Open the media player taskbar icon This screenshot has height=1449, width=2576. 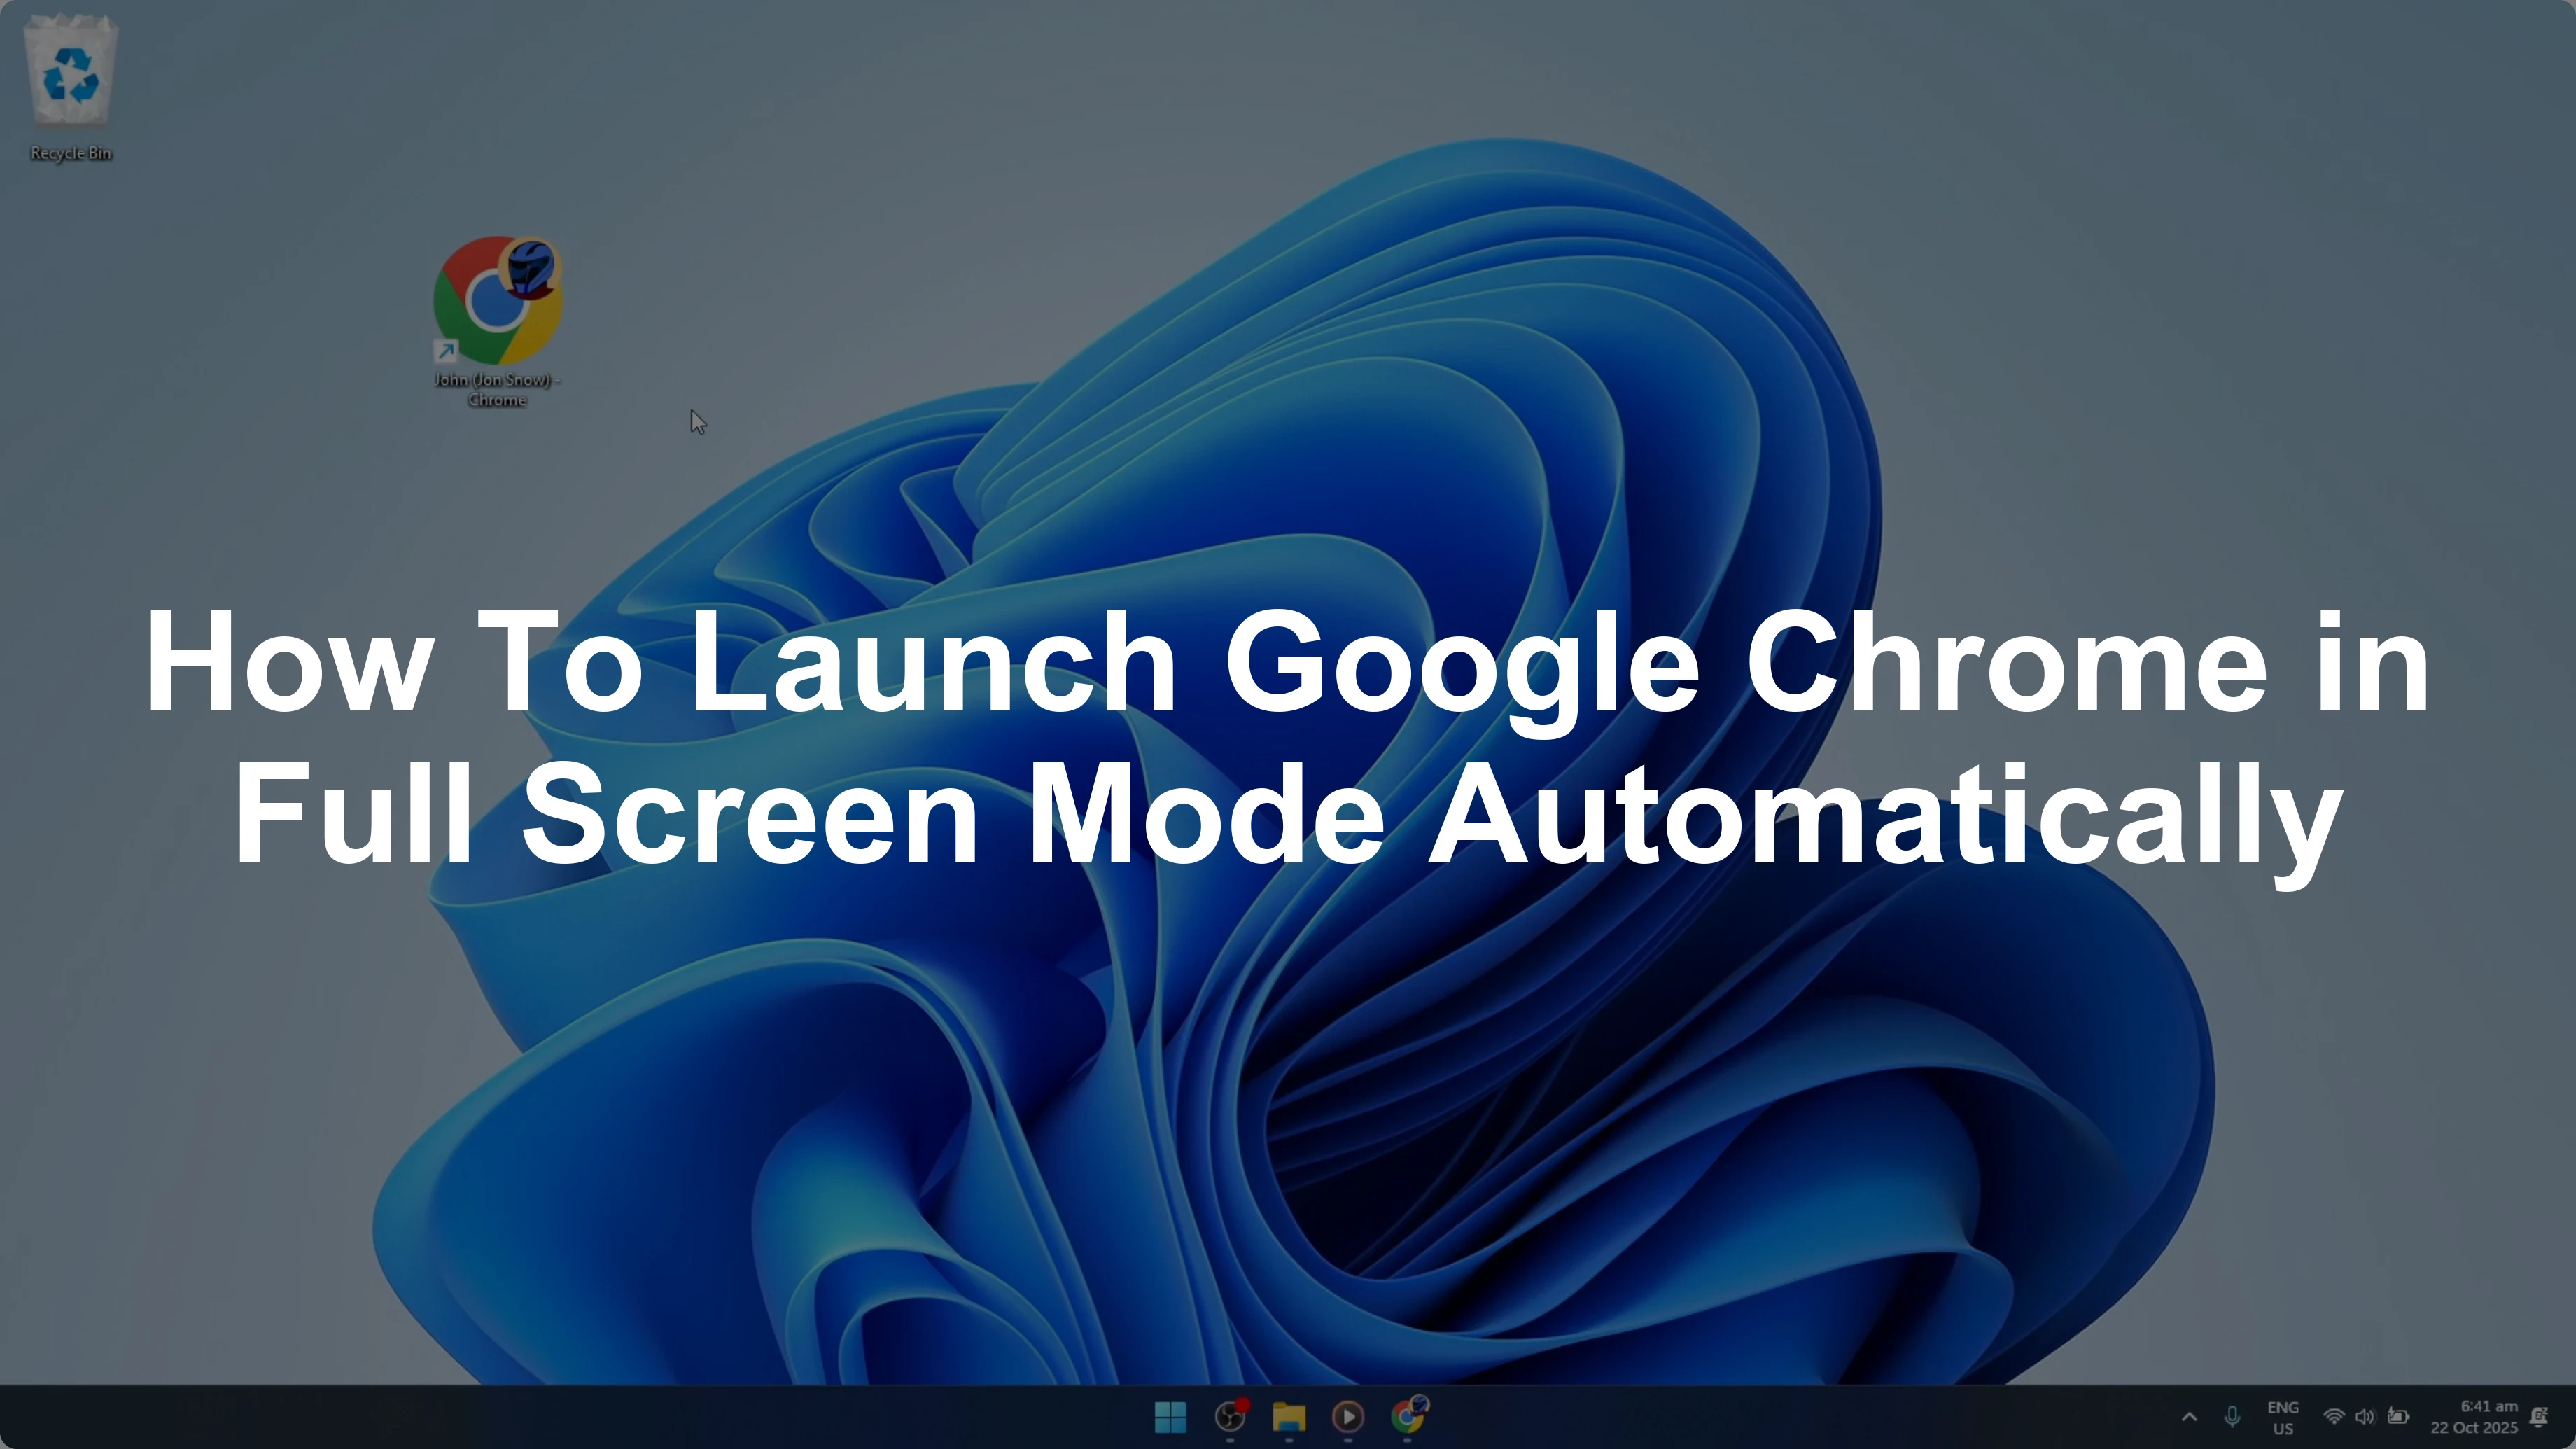[x=1348, y=1416]
